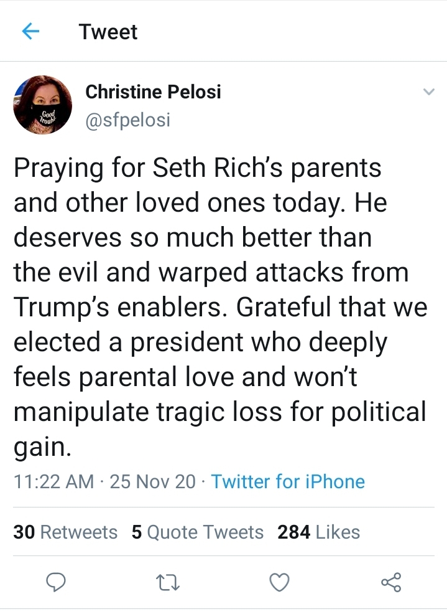Open tweet options chevron menu
447x614 pixels.
pos(429,92)
